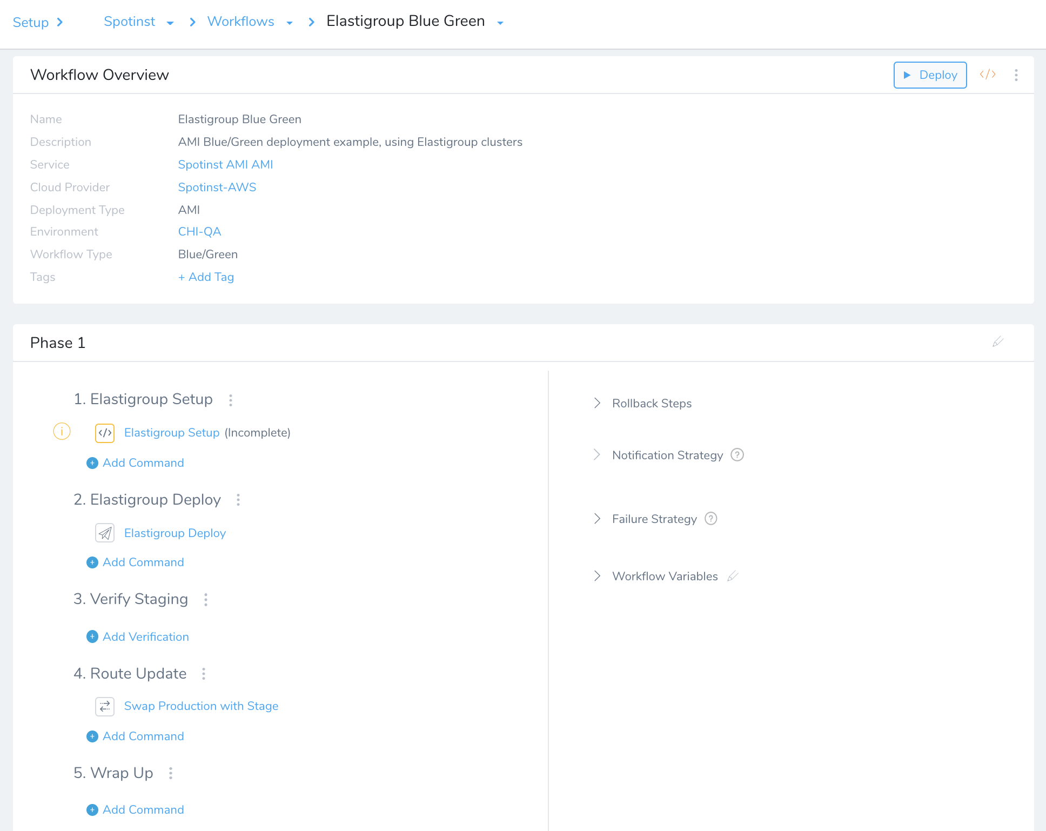Open the Spotinst AMI AMI service link
This screenshot has height=831, width=1046.
pyautogui.click(x=225, y=164)
